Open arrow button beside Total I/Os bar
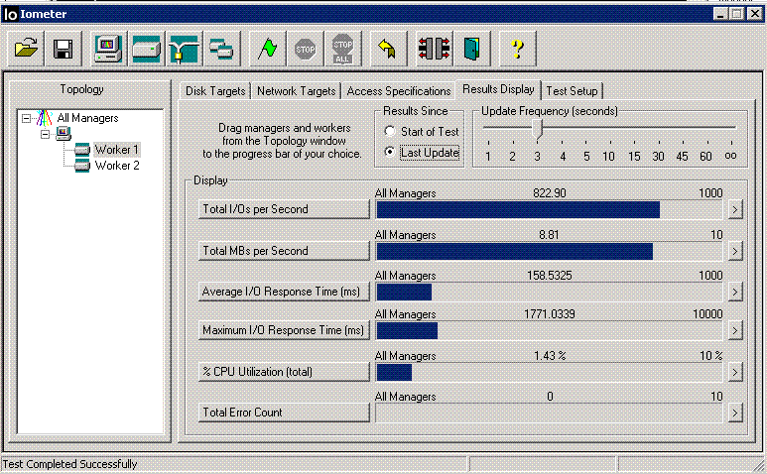 (734, 209)
